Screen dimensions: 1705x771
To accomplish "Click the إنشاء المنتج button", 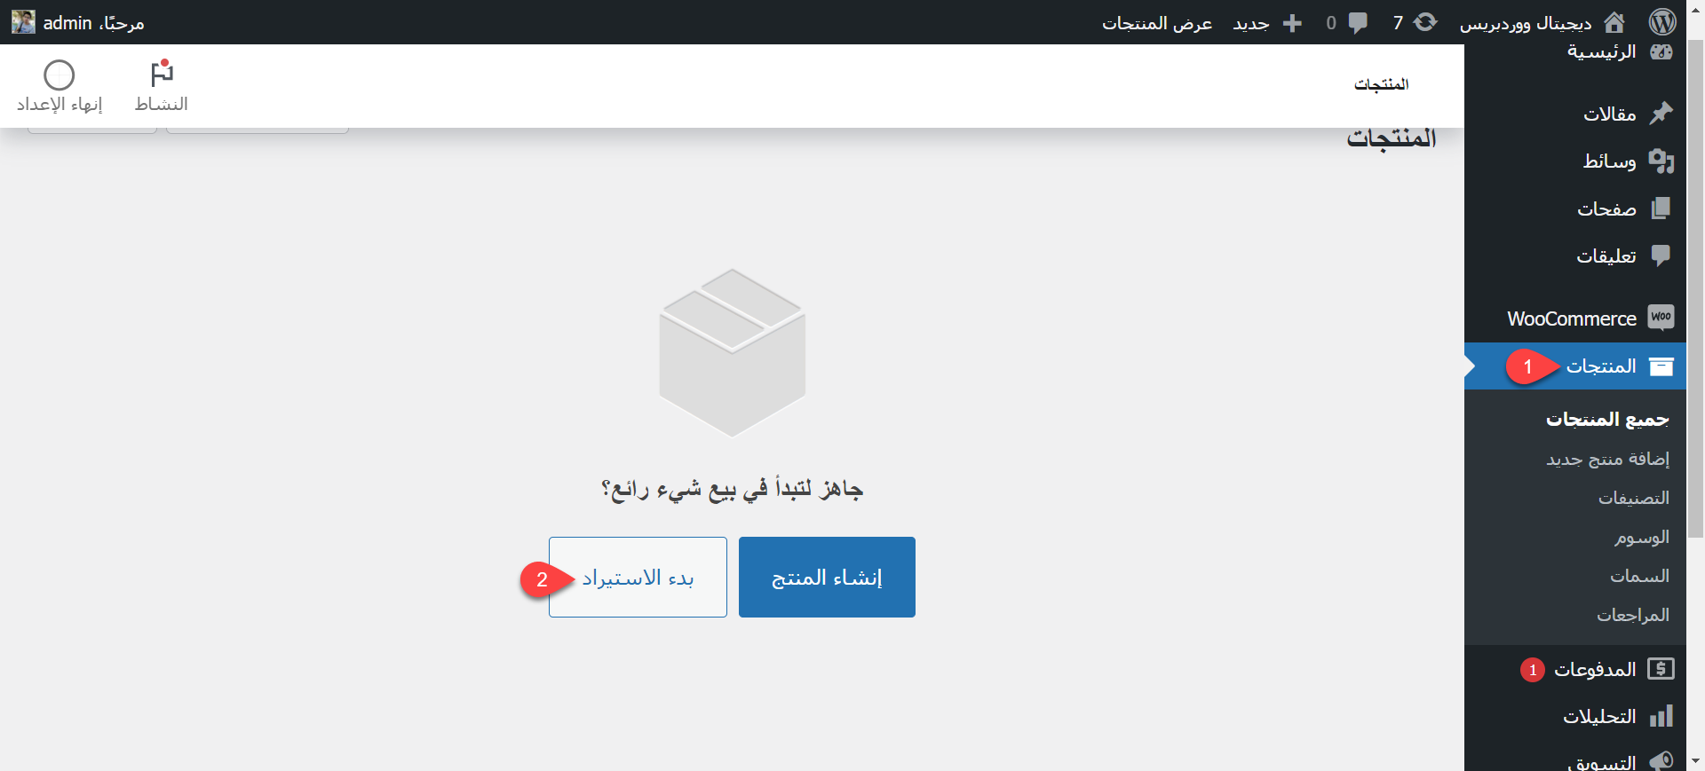I will coord(827,578).
